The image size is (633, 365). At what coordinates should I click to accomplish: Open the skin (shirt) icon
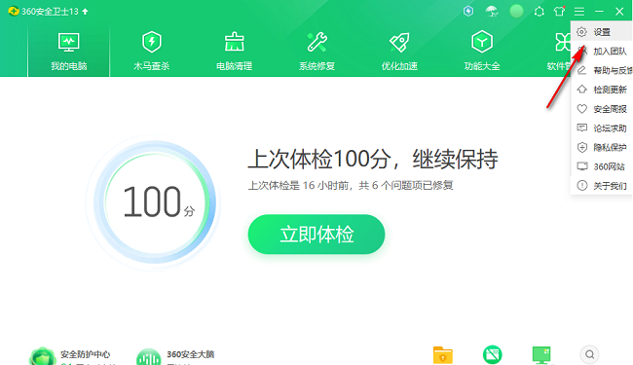pos(559,12)
